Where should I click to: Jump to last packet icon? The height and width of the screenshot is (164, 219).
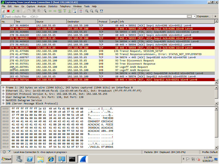(70, 11)
